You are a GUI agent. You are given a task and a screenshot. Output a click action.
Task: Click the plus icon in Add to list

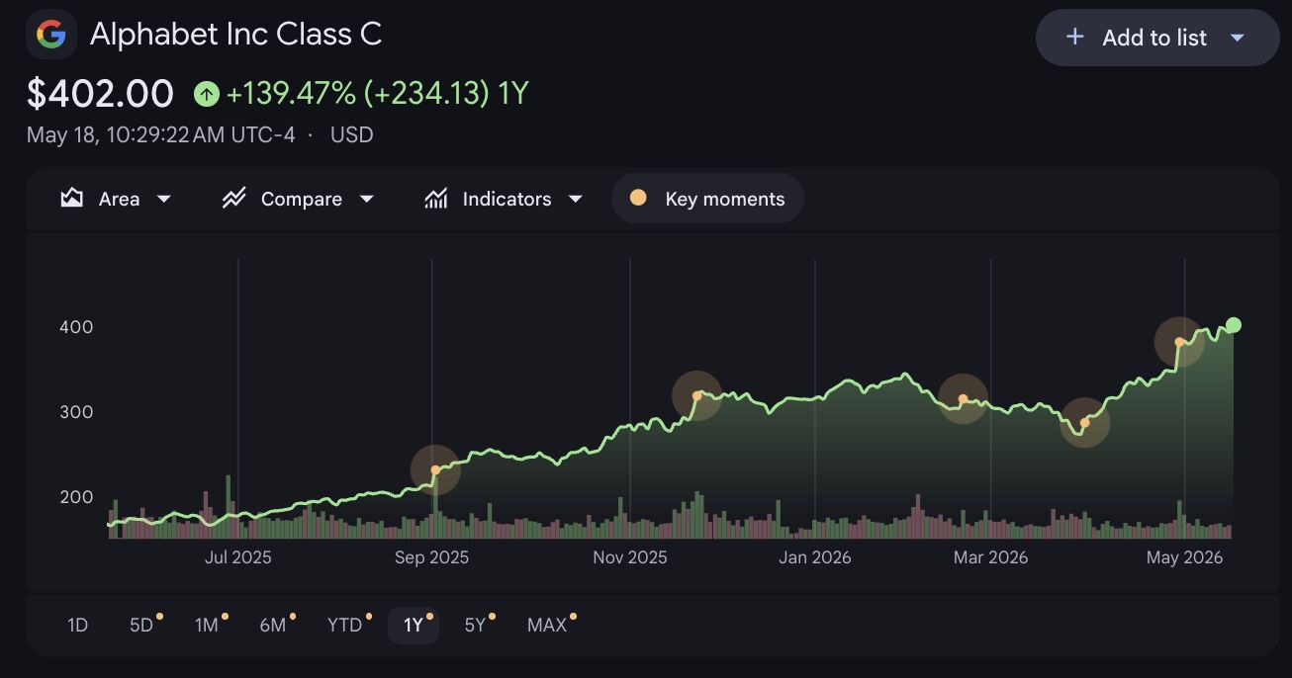[1074, 38]
